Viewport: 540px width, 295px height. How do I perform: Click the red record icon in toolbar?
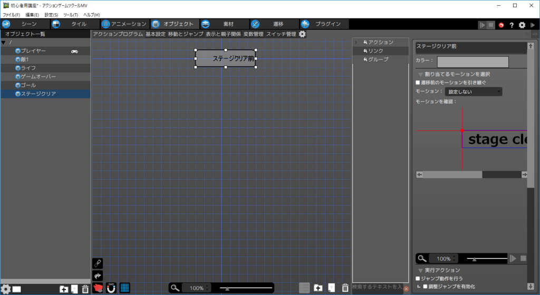pos(502,25)
